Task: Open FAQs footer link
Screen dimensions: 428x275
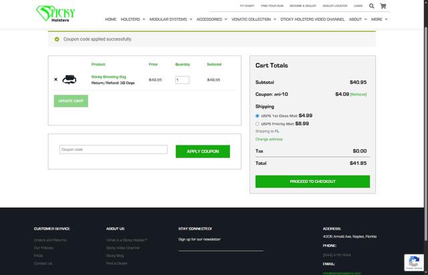Action: (38, 256)
